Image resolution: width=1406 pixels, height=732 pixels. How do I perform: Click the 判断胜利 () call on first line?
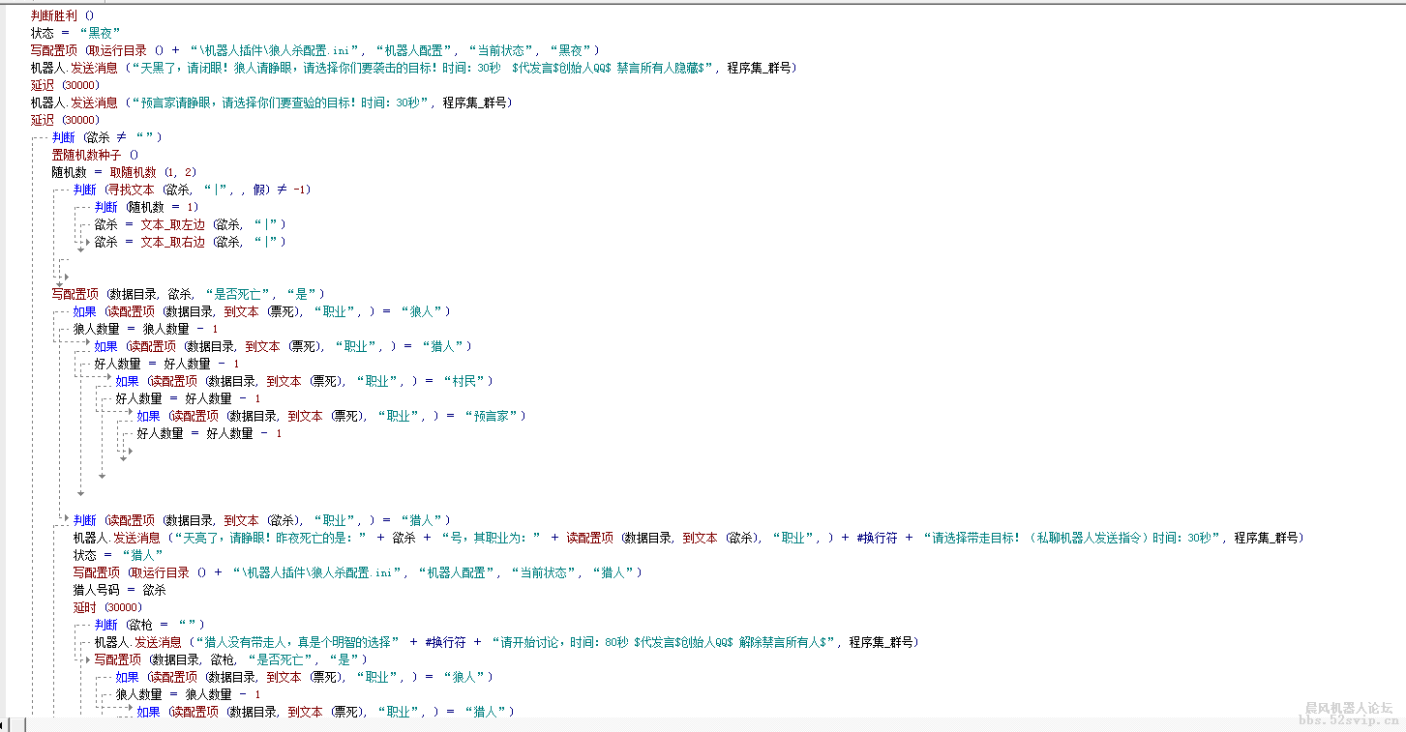63,15
